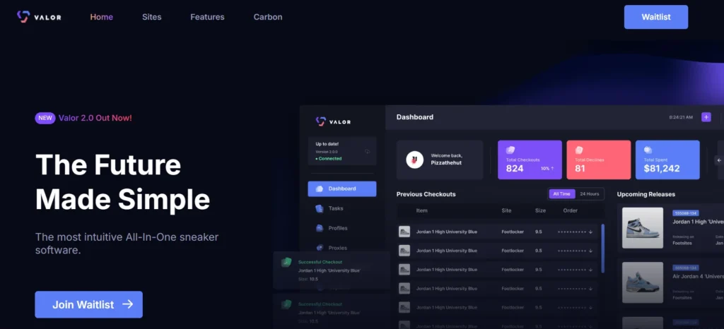Switch checkouts filter to 24 Hours
Viewport: 724px width, 329px height.
(x=589, y=194)
